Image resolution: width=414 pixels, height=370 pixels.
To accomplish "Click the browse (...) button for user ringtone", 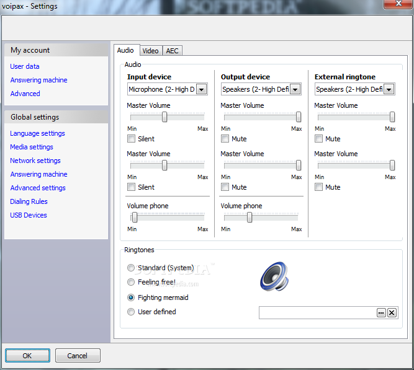I will 381,313.
